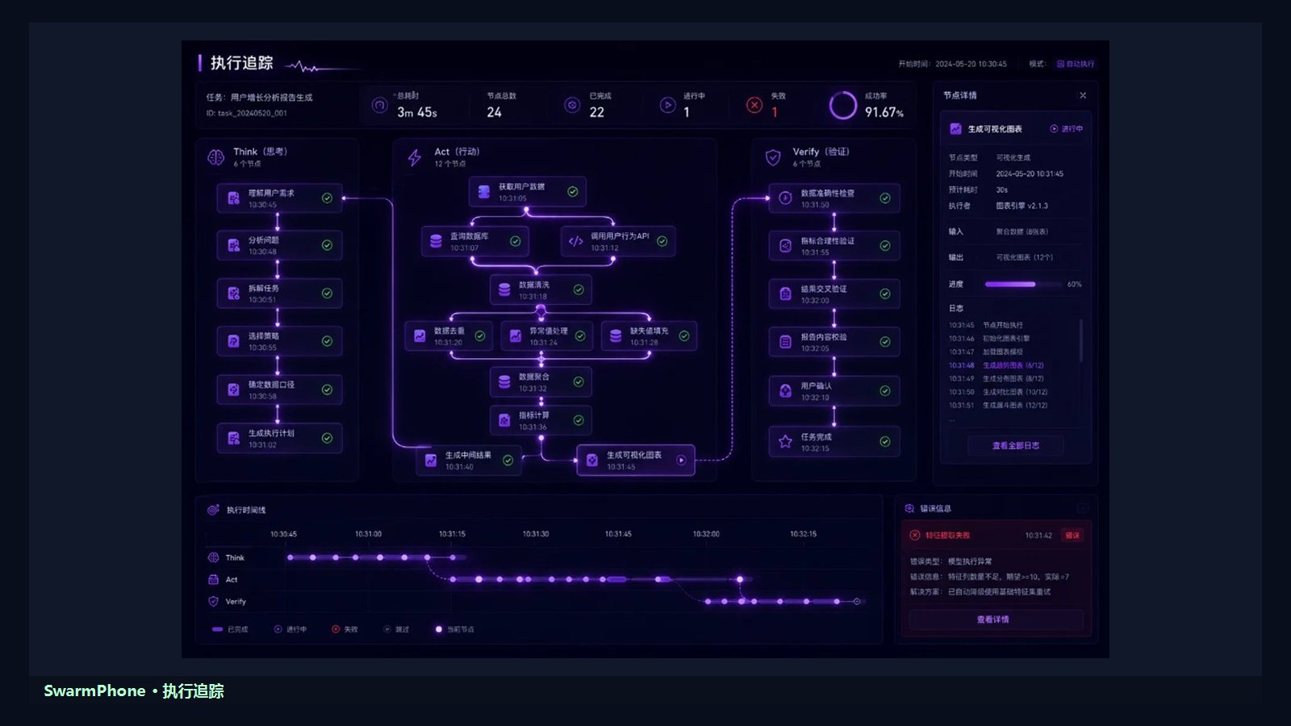This screenshot has height=726, width=1291.
Task: Click the code icon on 调用用户行为API node
Action: (x=575, y=241)
